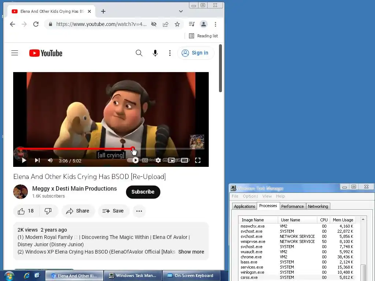
Task: Search YouTube with voice microphone
Action: [155, 53]
